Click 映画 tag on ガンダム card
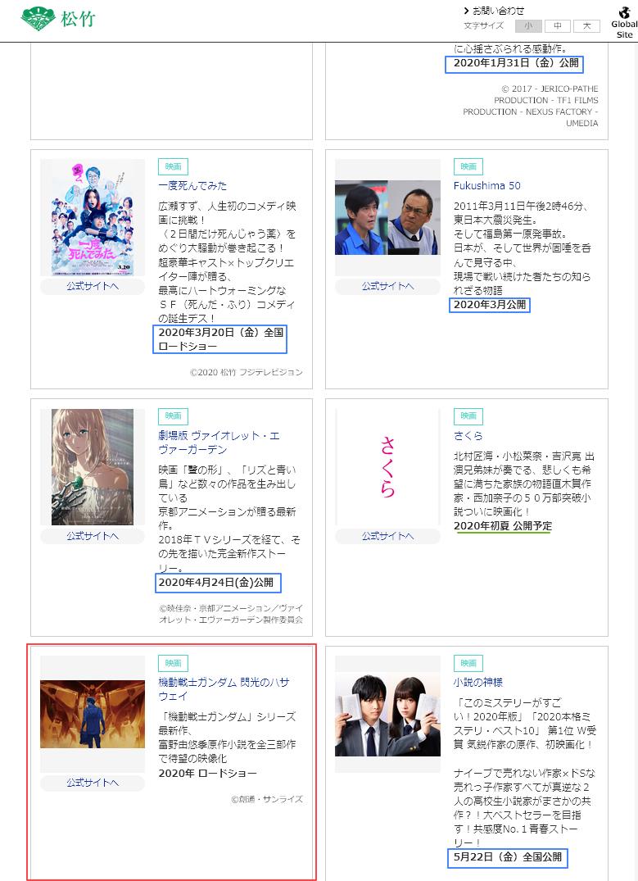 174,663
